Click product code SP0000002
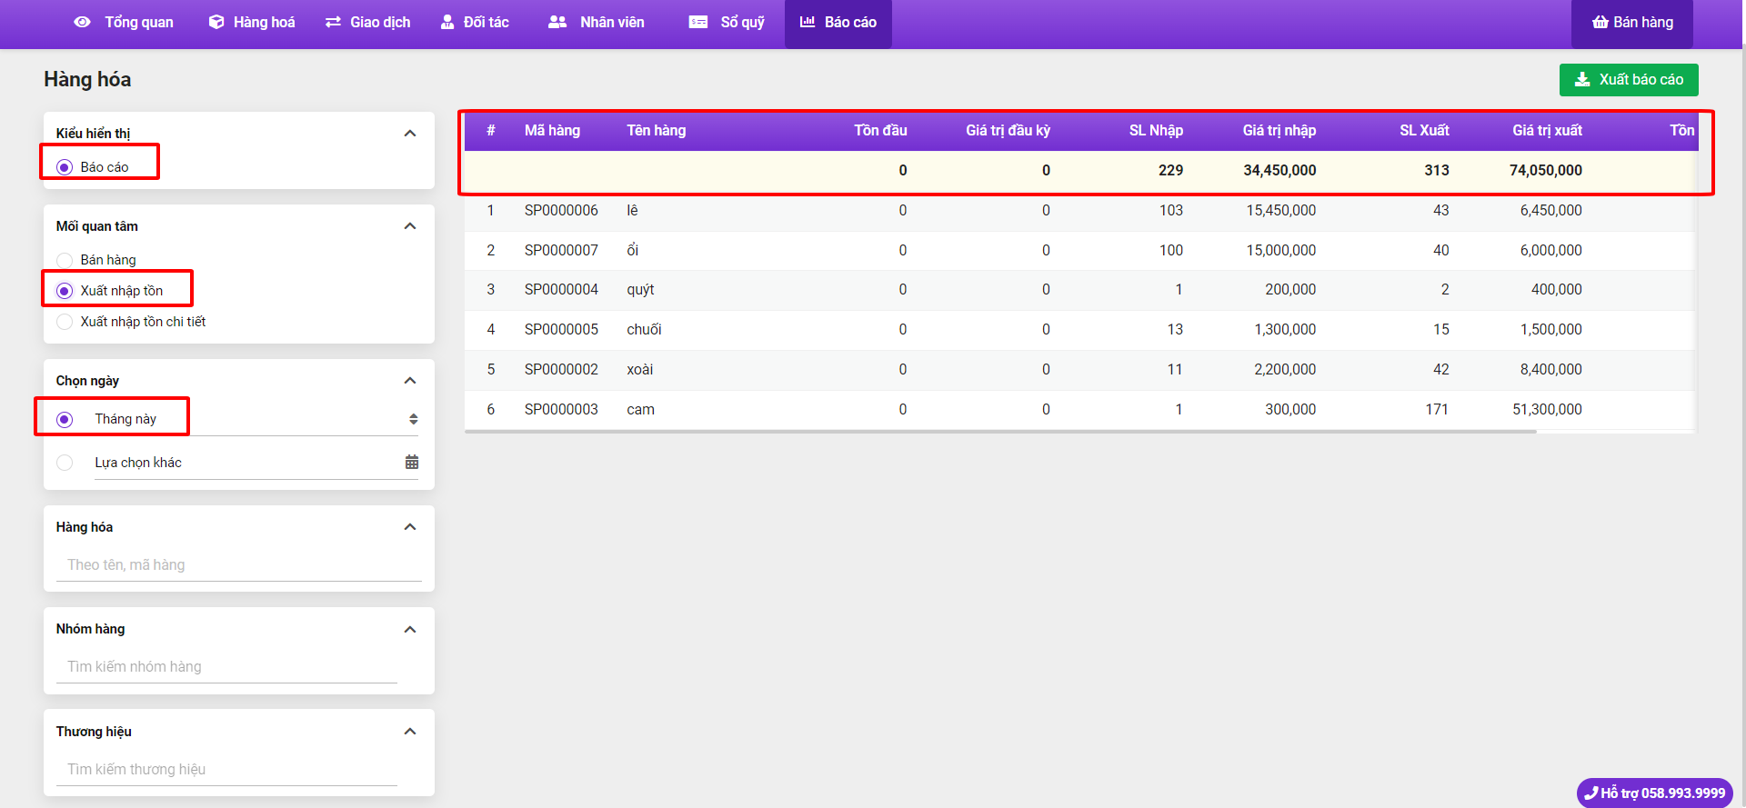1746x808 pixels. 561,370
